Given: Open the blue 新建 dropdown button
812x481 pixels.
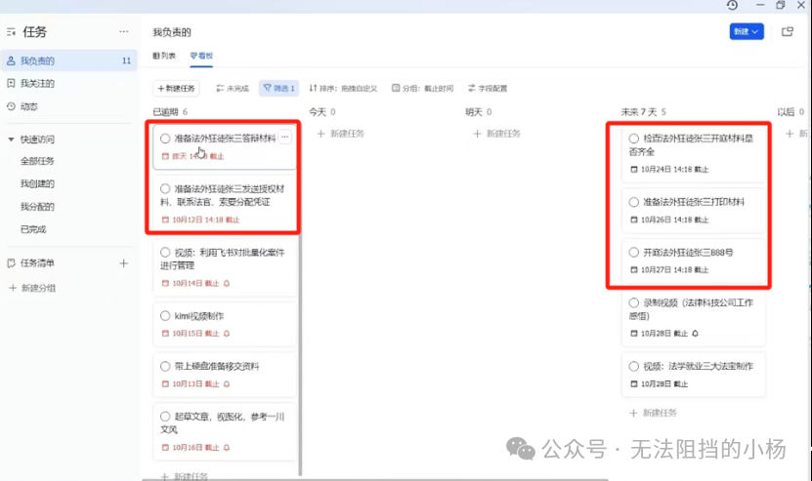Looking at the screenshot, I should click(x=747, y=31).
